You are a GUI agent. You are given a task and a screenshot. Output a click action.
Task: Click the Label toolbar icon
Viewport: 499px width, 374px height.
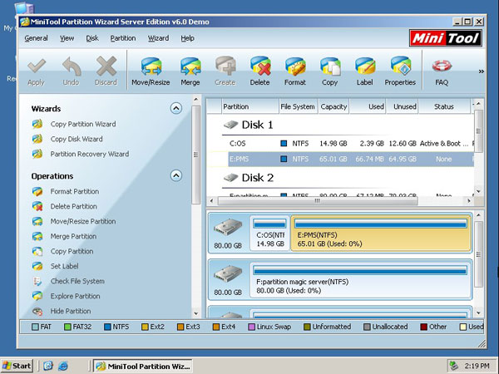click(365, 66)
